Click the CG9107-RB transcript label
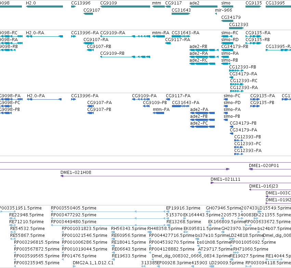The image size is (291, 268). coord(99,47)
